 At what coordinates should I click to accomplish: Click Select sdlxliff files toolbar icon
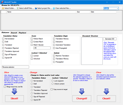(x=18, y=8)
